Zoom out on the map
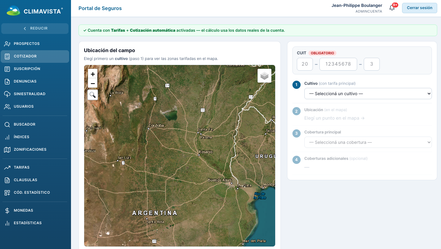 [93, 83]
